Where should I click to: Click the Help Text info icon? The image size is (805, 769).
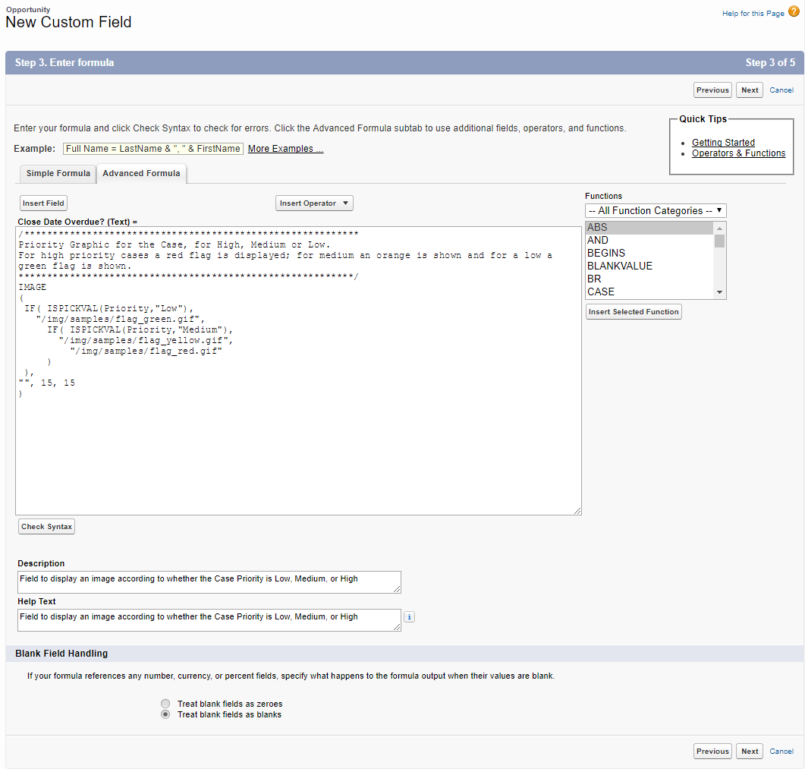click(x=409, y=617)
